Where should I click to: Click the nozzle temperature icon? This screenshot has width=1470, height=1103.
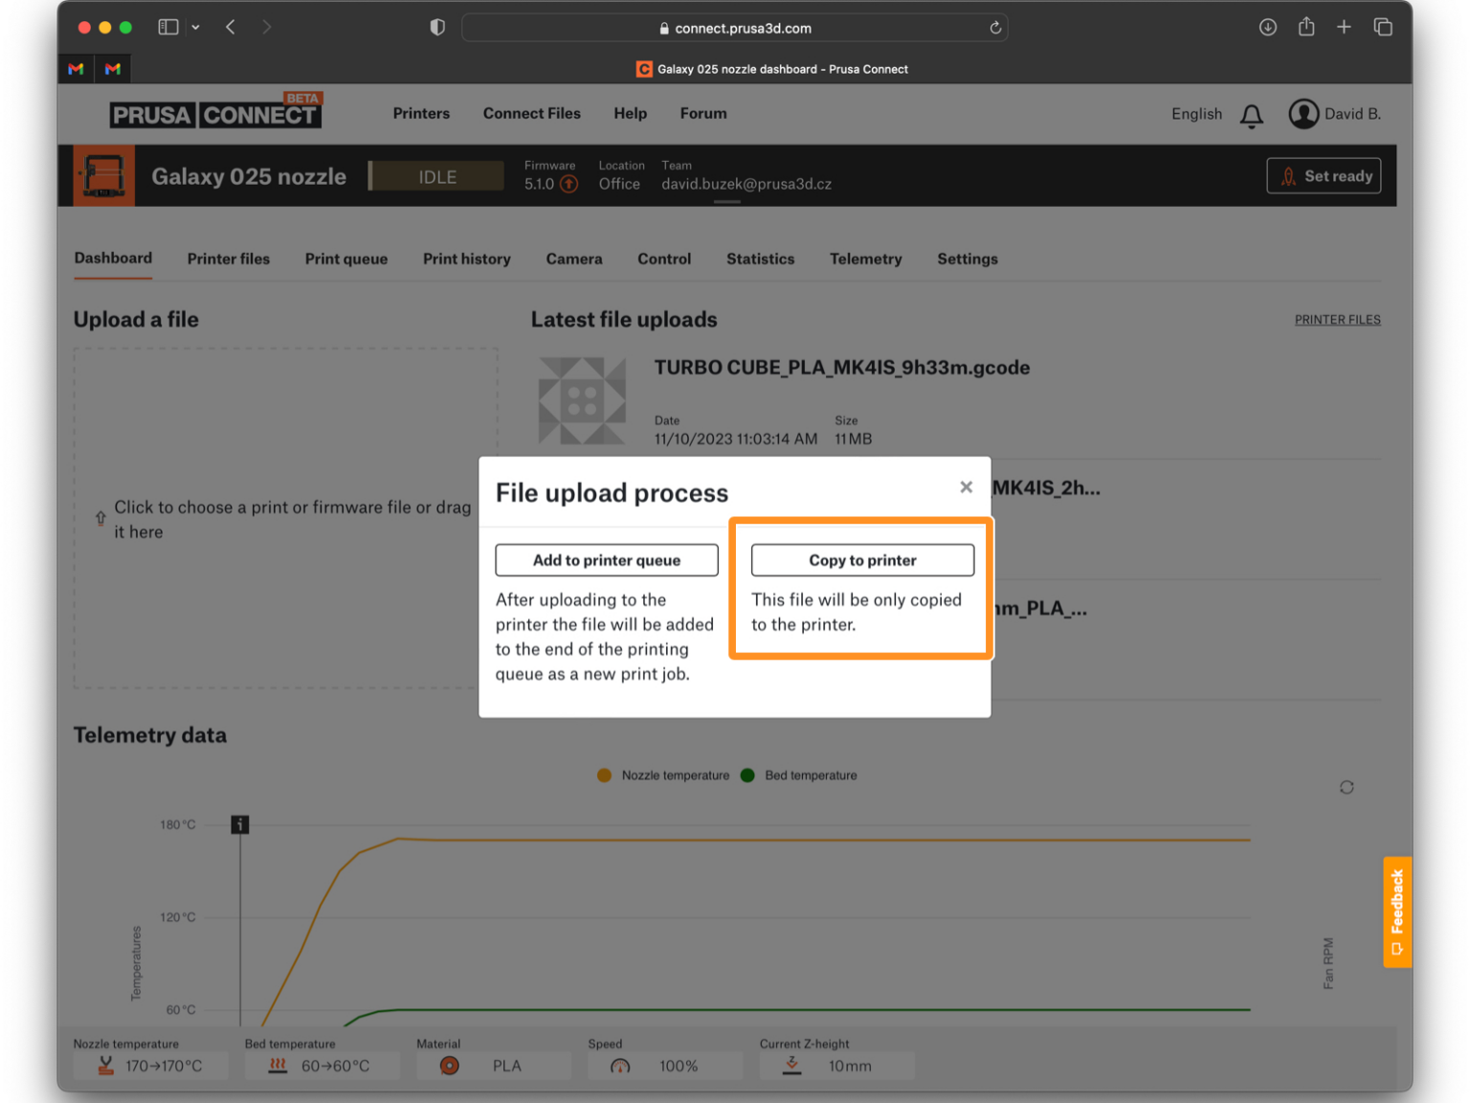click(x=106, y=1066)
